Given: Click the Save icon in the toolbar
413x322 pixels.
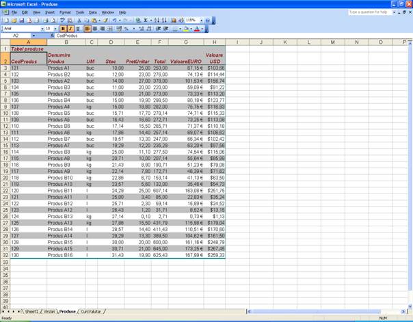Looking at the screenshot, I should coord(22,21).
